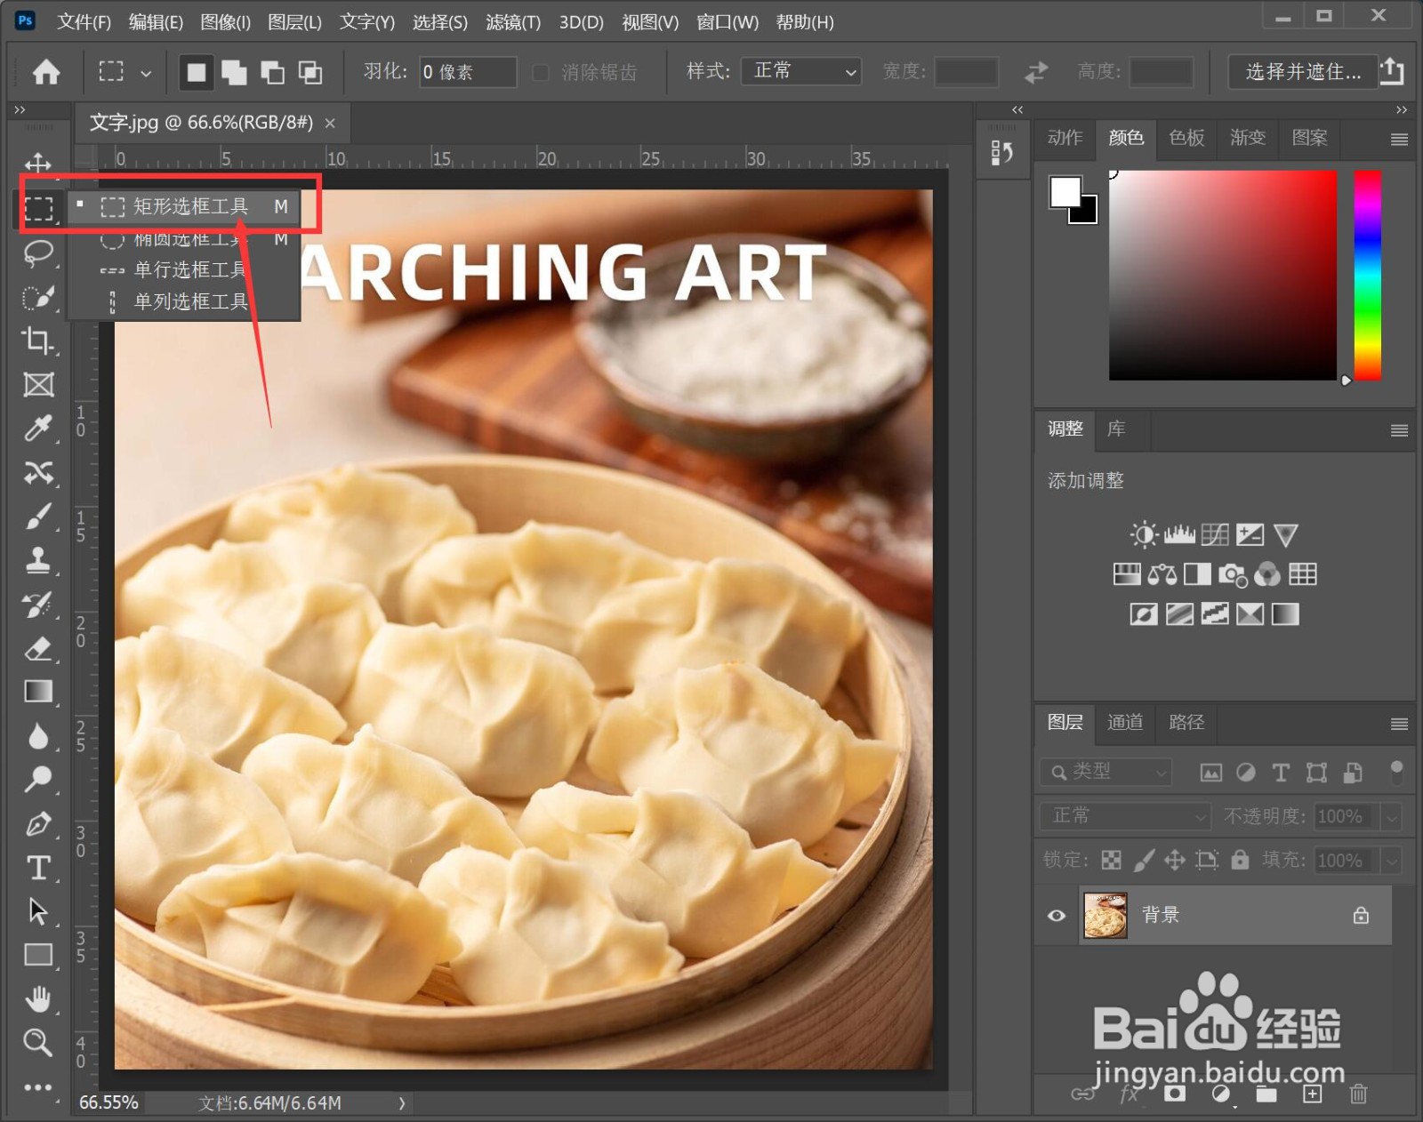Image resolution: width=1423 pixels, height=1122 pixels.
Task: Add a Brightness/Contrast adjustment
Action: 1144,534
